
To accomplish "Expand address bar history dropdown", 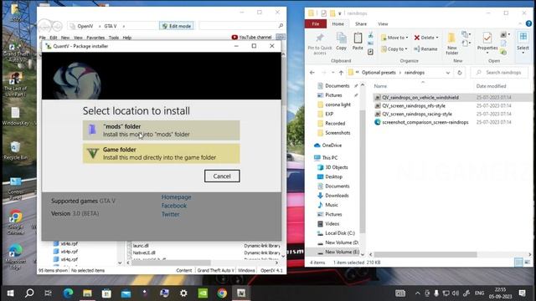I will [448, 73].
